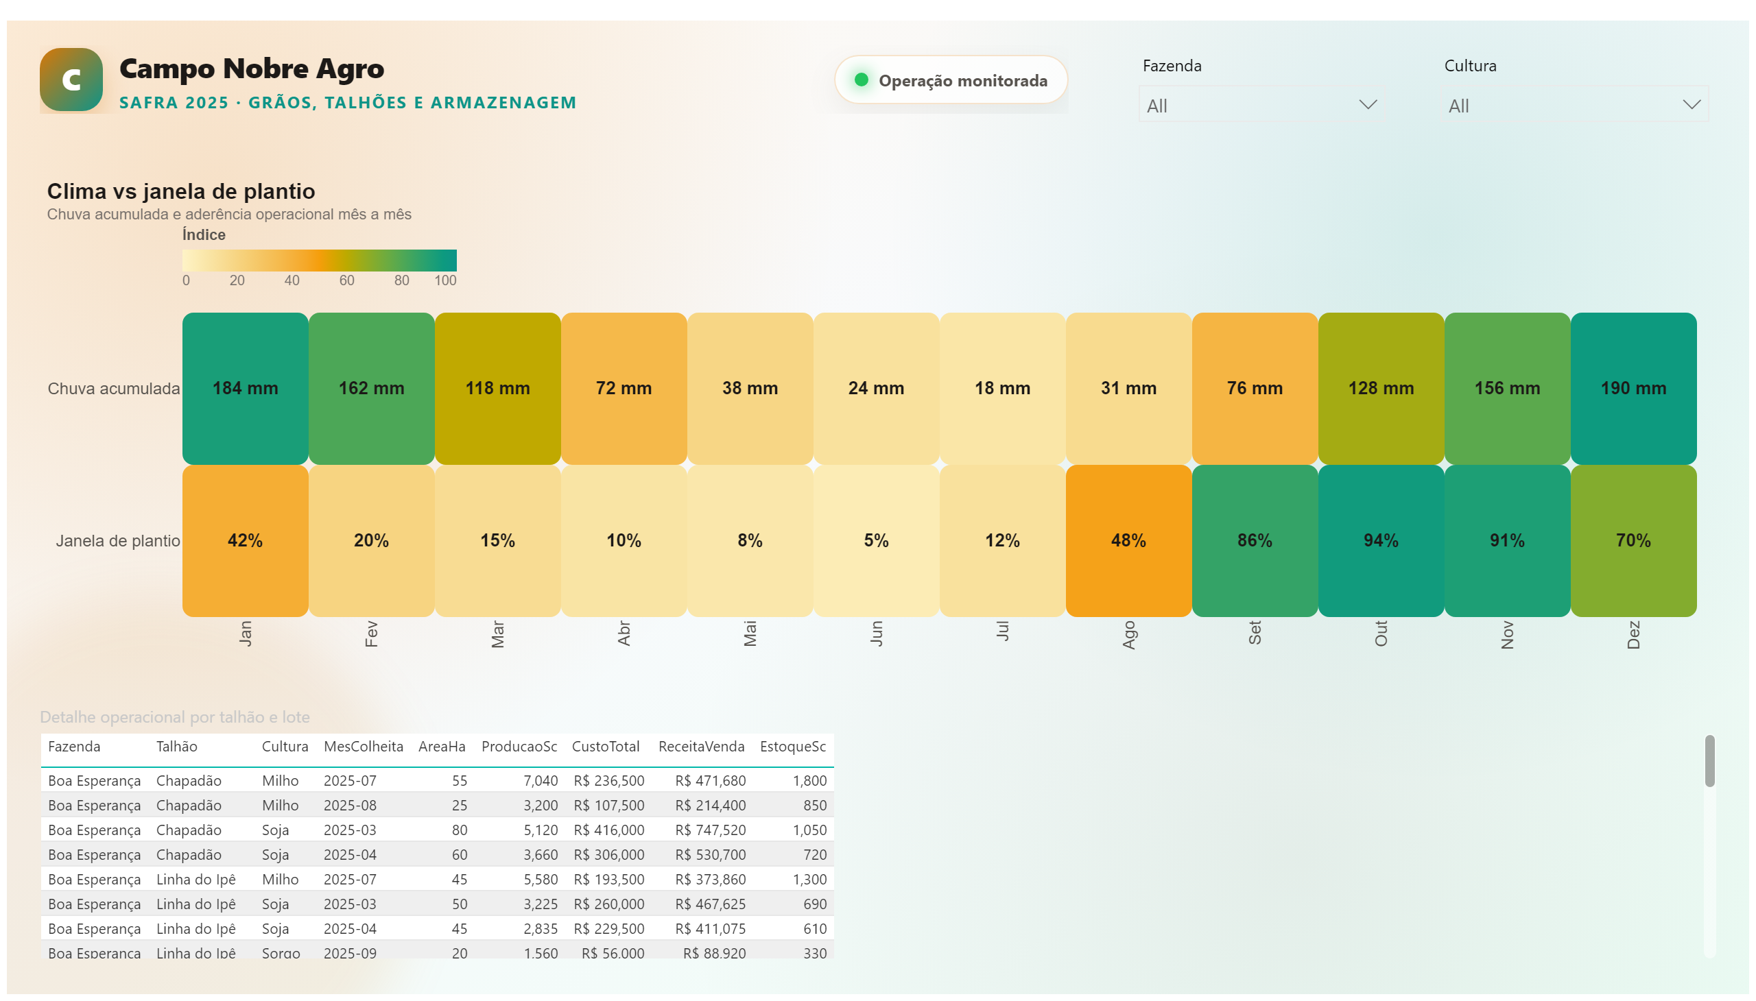Select the 86% planting window cell
The width and height of the screenshot is (1756, 1001).
coord(1255,541)
